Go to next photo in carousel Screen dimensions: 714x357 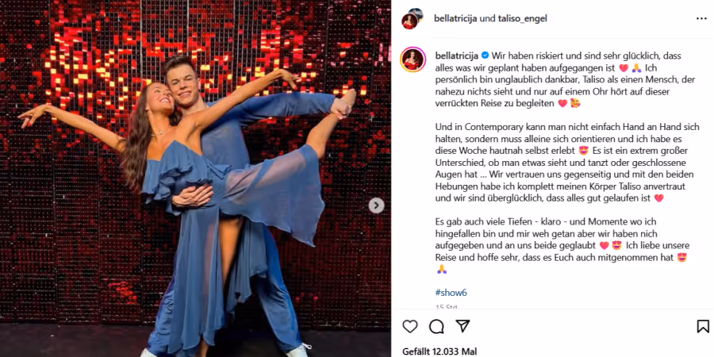point(376,205)
